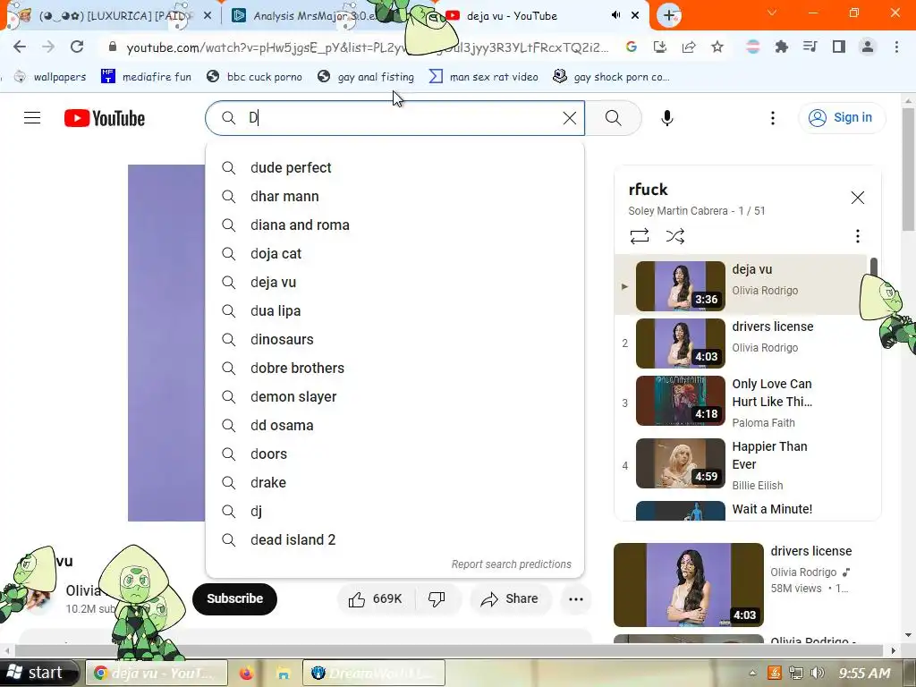The width and height of the screenshot is (916, 687).
Task: Switch to the DreamWorld taskbar window
Action: 374,673
